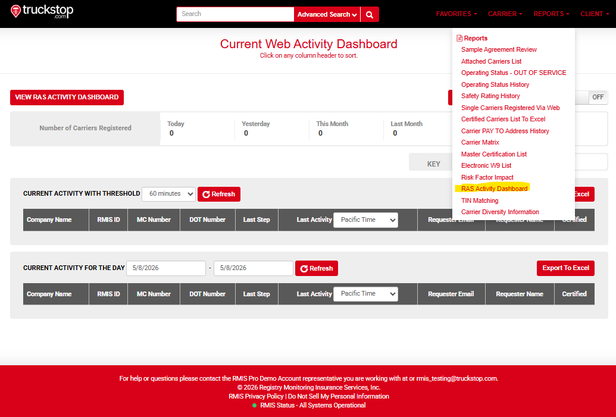Open the CARRIER menu

point(505,14)
